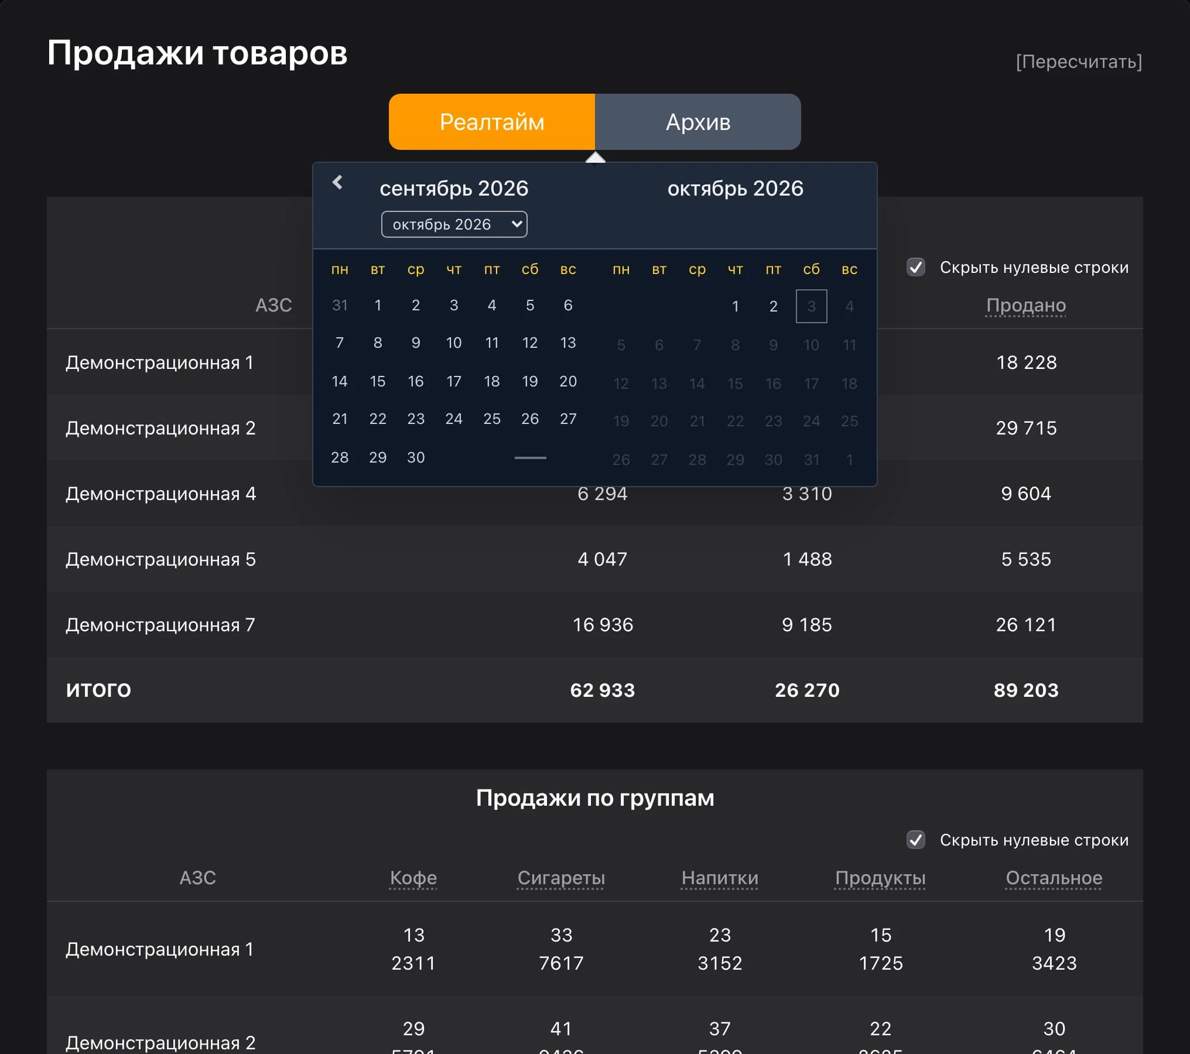
Task: Switch to Реалтайм tab
Action: click(492, 122)
